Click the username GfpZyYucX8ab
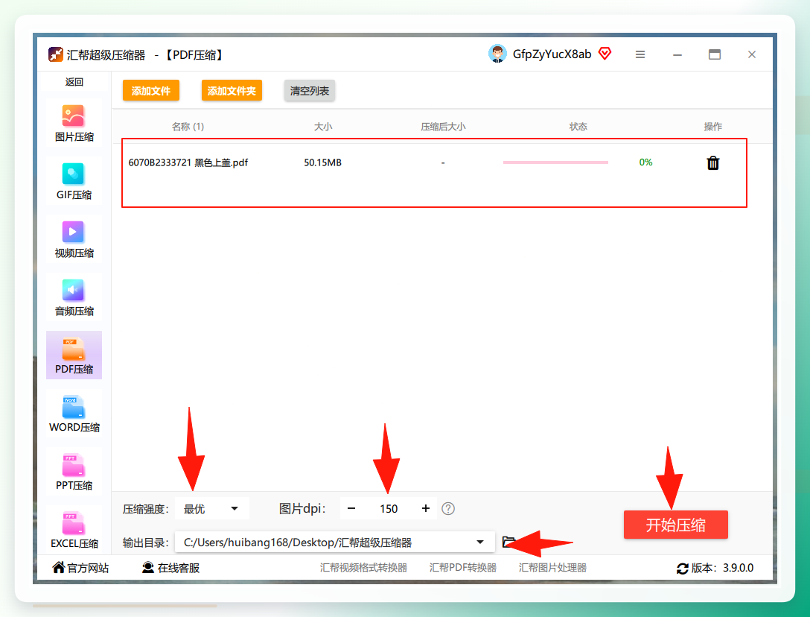810x617 pixels. click(x=552, y=54)
